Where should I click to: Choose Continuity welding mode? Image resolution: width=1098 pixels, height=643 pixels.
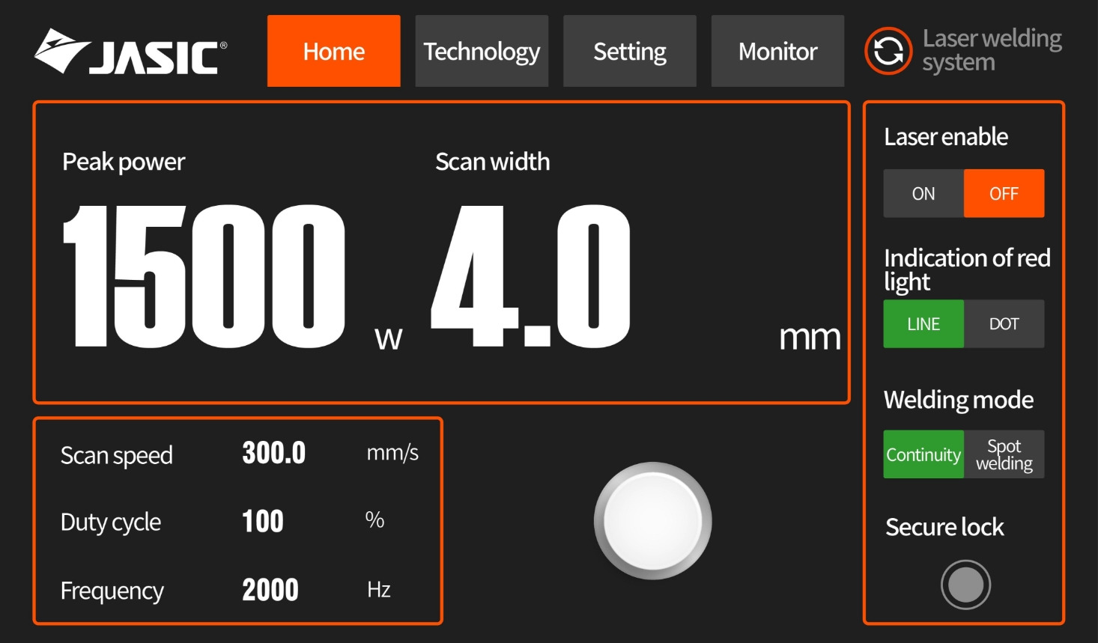[923, 454]
